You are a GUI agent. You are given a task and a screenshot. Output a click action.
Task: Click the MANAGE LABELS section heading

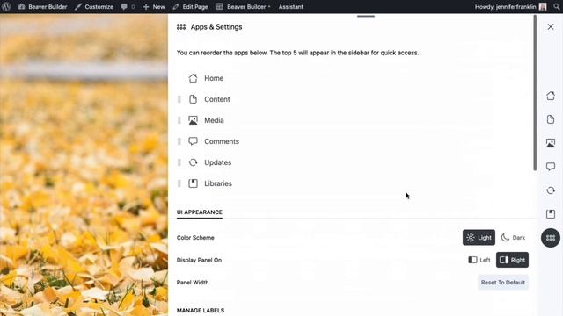pos(201,310)
